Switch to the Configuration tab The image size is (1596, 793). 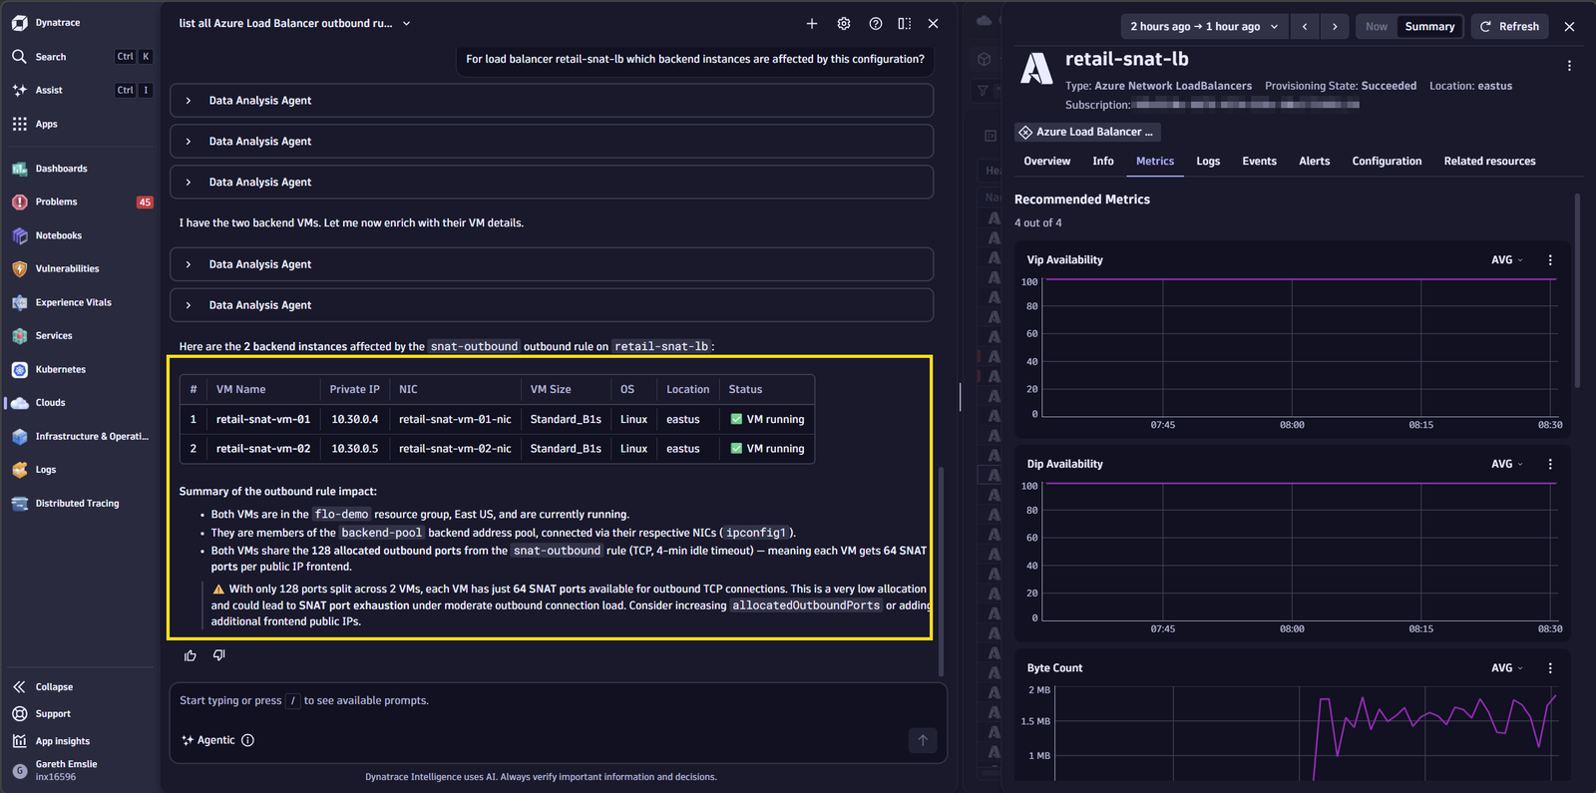[x=1387, y=162]
